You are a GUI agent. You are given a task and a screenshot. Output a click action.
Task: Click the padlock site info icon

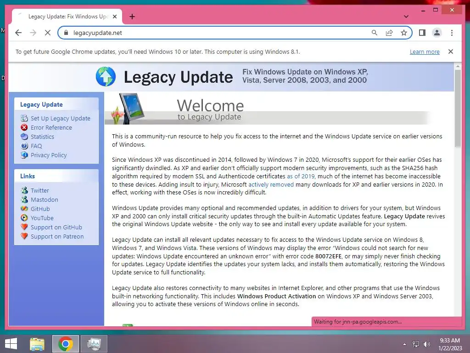pyautogui.click(x=66, y=33)
